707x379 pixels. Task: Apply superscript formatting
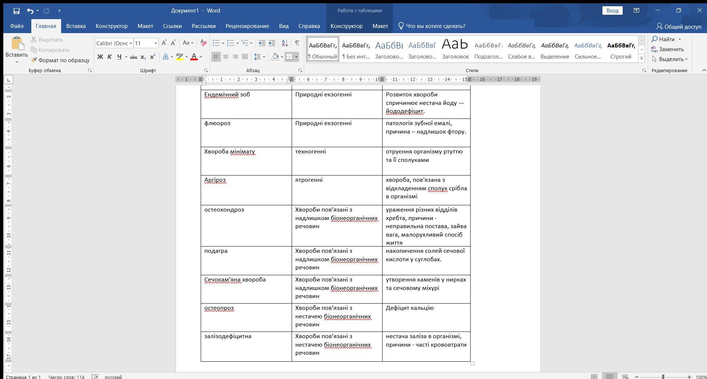[153, 57]
